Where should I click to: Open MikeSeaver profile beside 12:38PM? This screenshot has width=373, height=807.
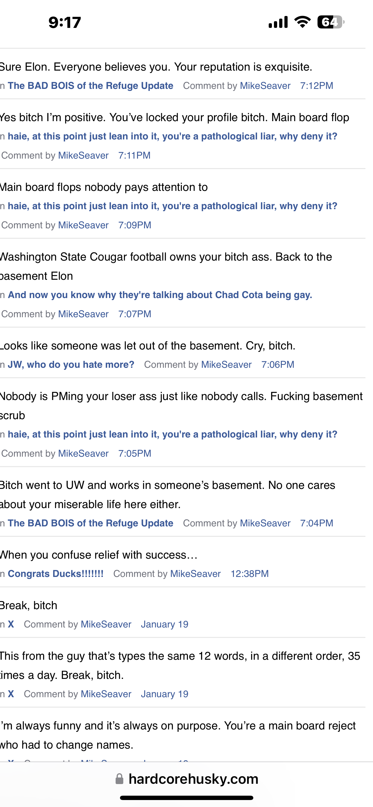pos(195,574)
